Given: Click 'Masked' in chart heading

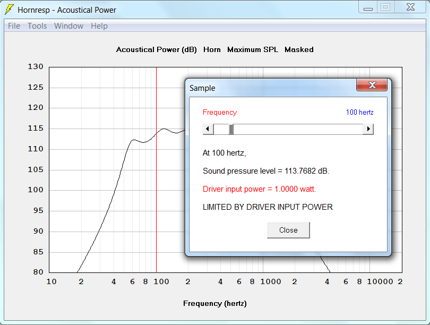Looking at the screenshot, I should tap(299, 49).
